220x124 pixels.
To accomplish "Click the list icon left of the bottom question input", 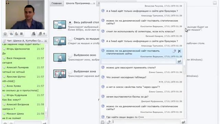I will pyautogui.click(x=103, y=122).
